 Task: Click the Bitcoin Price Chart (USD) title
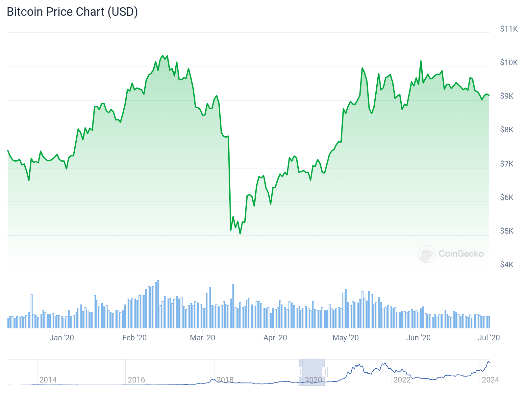point(72,12)
